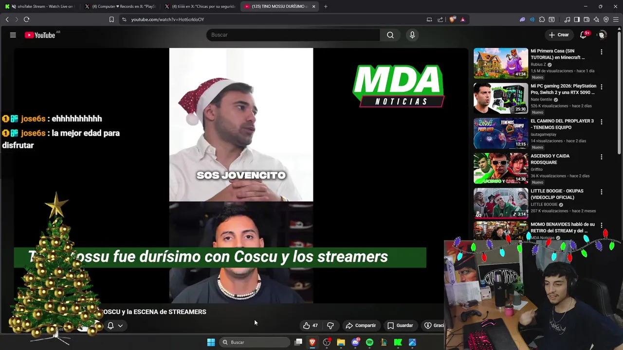Close the TINO MOSSU YouTube tab

pyautogui.click(x=313, y=6)
